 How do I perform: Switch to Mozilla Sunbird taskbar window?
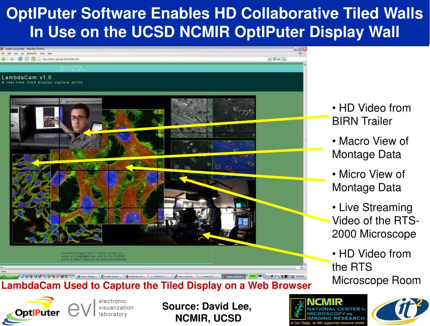[x=112, y=276]
